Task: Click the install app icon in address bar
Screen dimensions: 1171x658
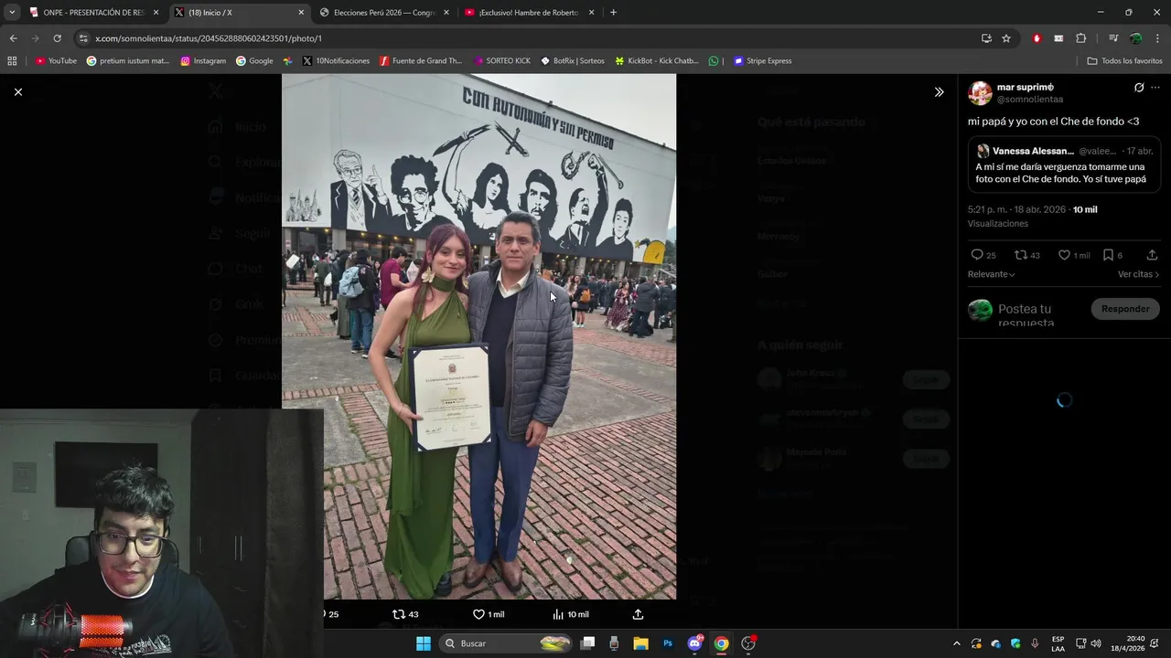Action: [x=986, y=38]
